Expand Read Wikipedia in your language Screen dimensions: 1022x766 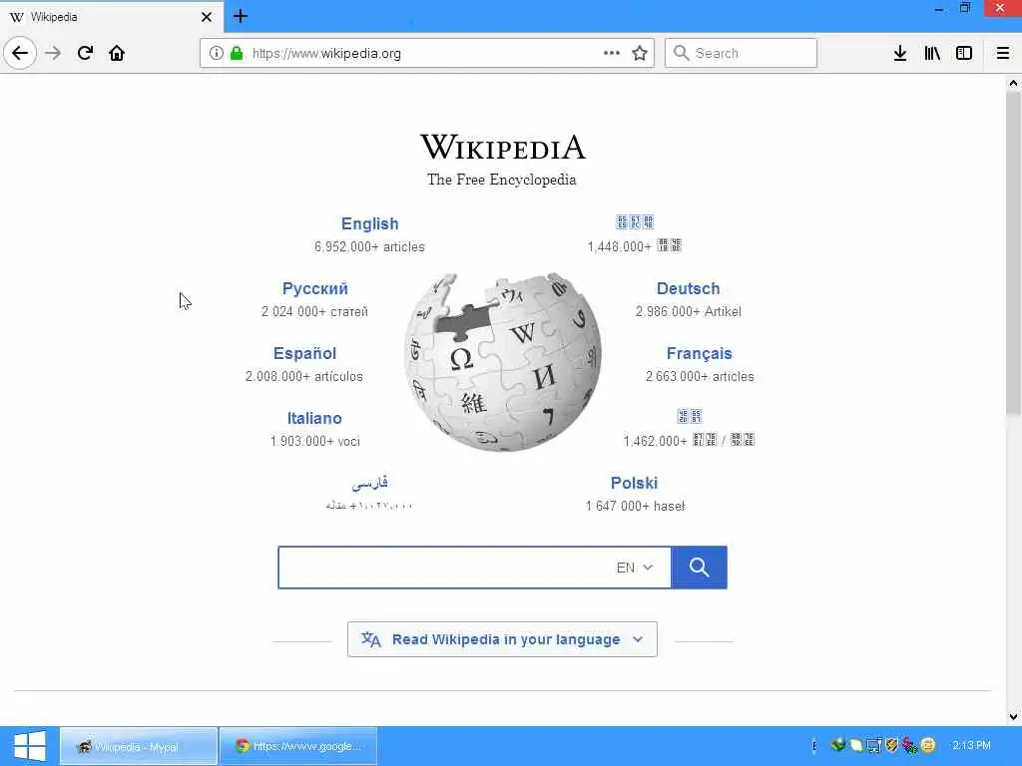coord(503,639)
